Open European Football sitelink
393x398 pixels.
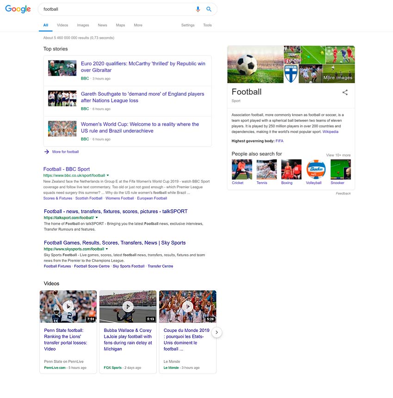pos(152,198)
